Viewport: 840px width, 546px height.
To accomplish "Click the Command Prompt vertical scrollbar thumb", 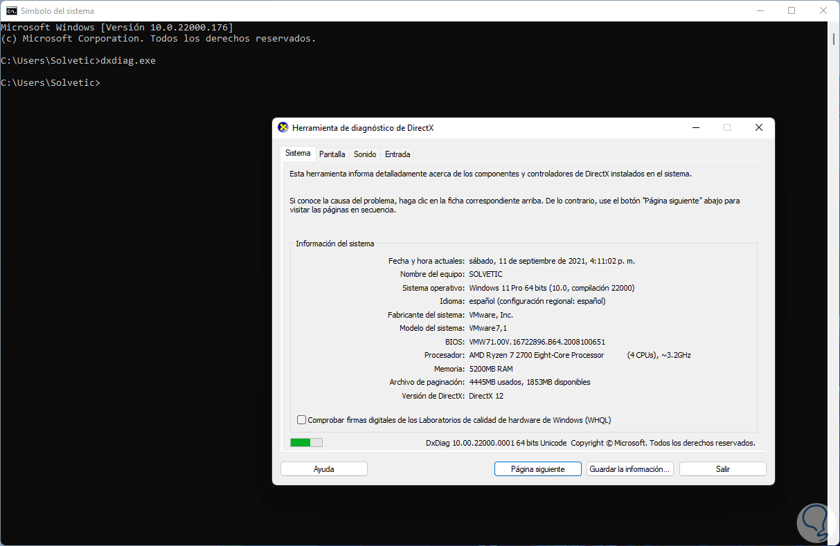I will tap(834, 39).
